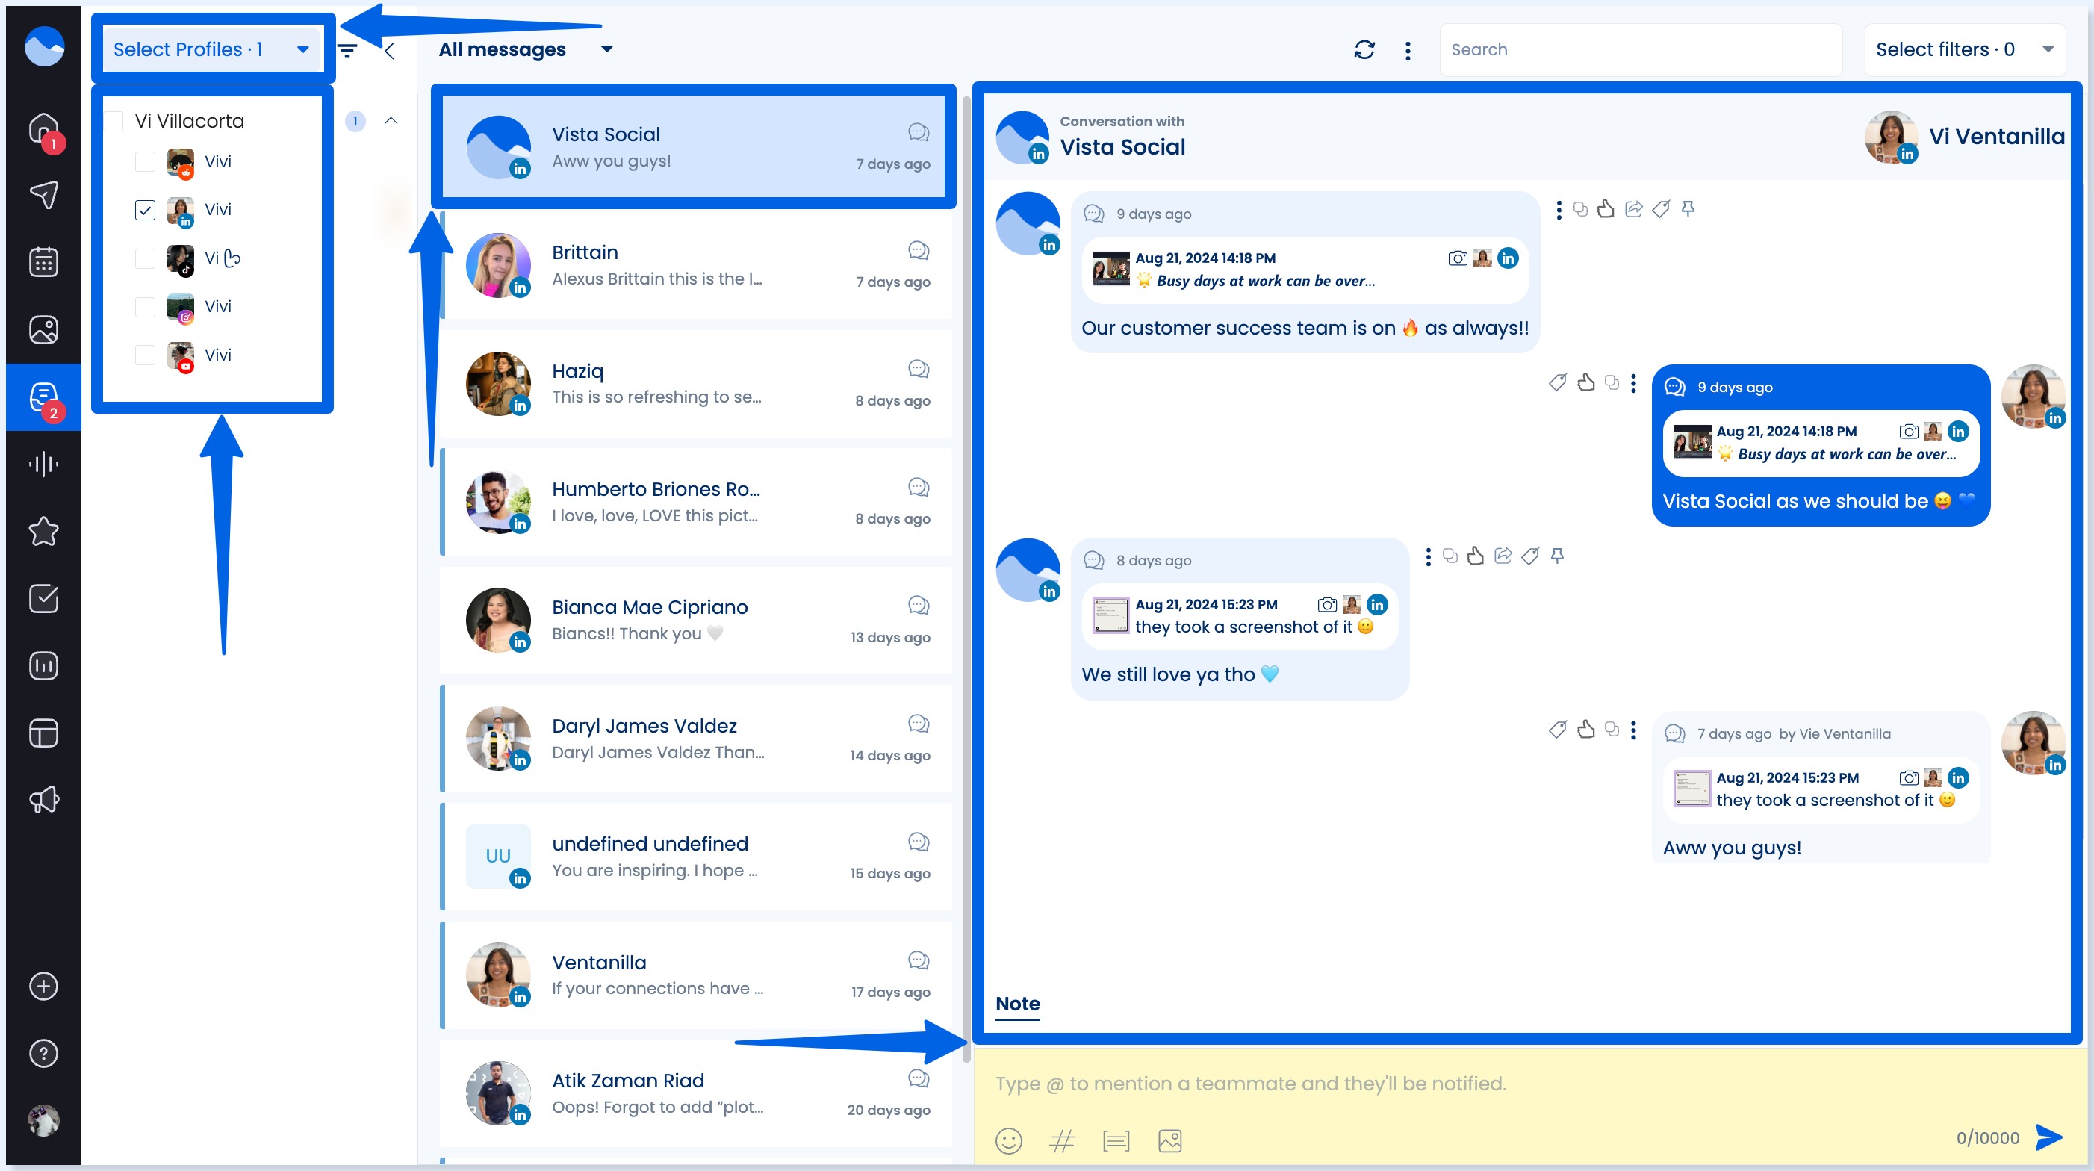Click the refresh icon above the conversation

1365,49
